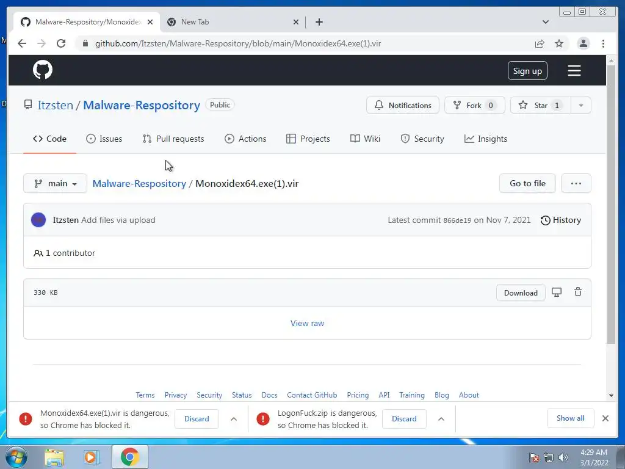Open the Pull requests tab
This screenshot has height=469, width=625.
click(173, 139)
